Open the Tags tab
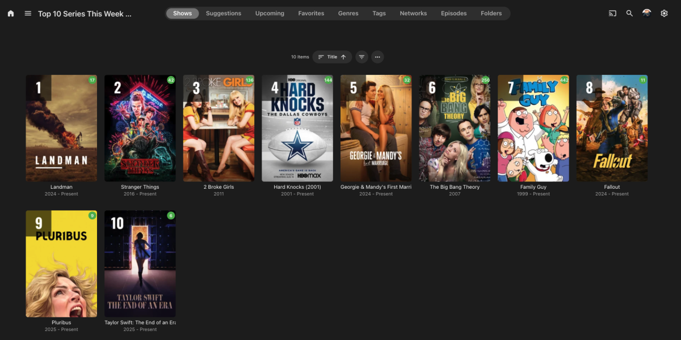The image size is (681, 340). coord(379,13)
